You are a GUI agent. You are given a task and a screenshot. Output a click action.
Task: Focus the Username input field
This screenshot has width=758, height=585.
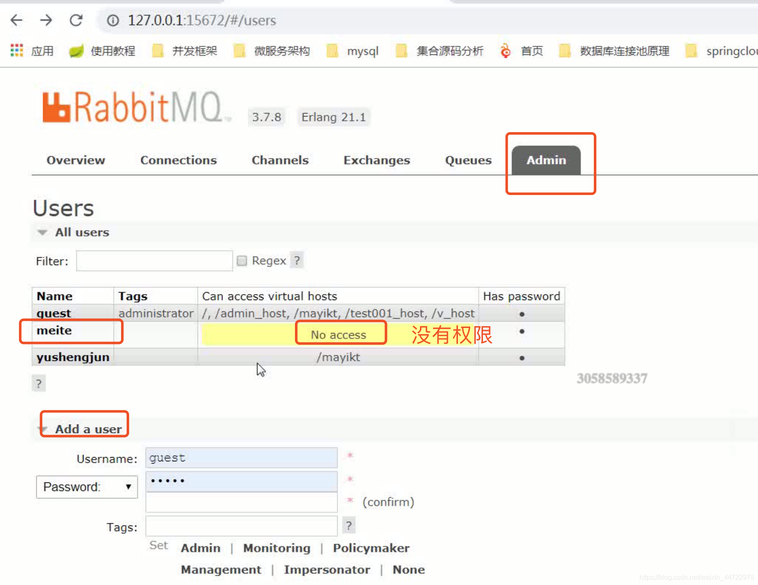(241, 458)
